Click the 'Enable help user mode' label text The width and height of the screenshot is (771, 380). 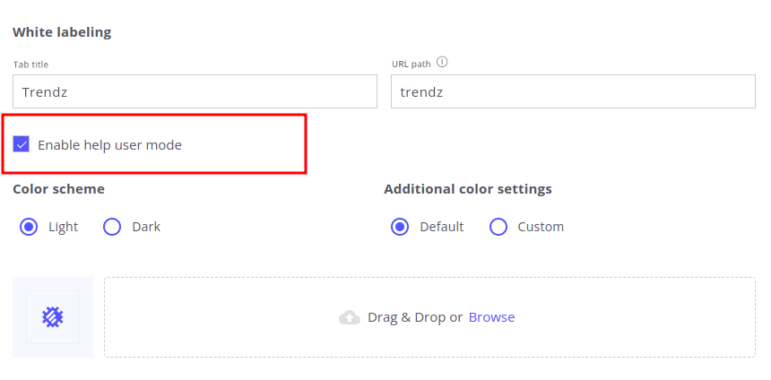(109, 144)
